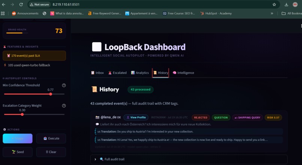Click the @lena_de username
The width and height of the screenshot is (302, 165).
(109, 117)
